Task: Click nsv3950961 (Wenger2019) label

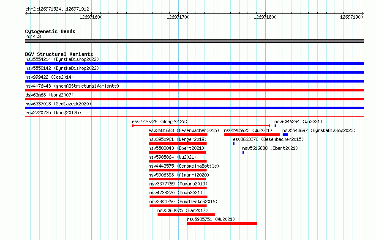Action: [x=177, y=139]
